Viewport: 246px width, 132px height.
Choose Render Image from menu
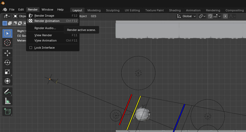tap(53, 16)
